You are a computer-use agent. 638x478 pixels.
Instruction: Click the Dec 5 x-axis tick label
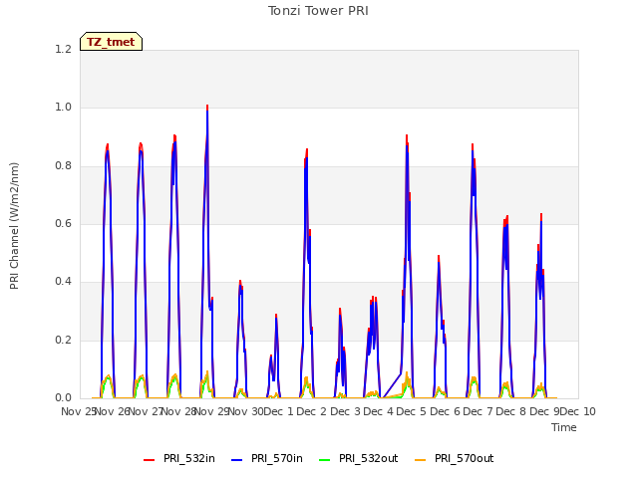(x=411, y=411)
